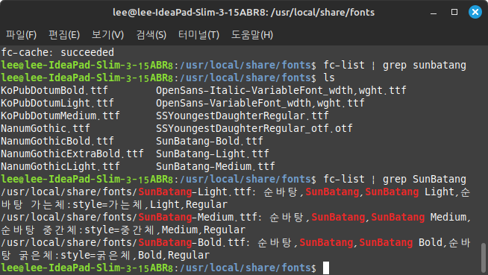Open the 파일(F) menu

[x=21, y=35]
